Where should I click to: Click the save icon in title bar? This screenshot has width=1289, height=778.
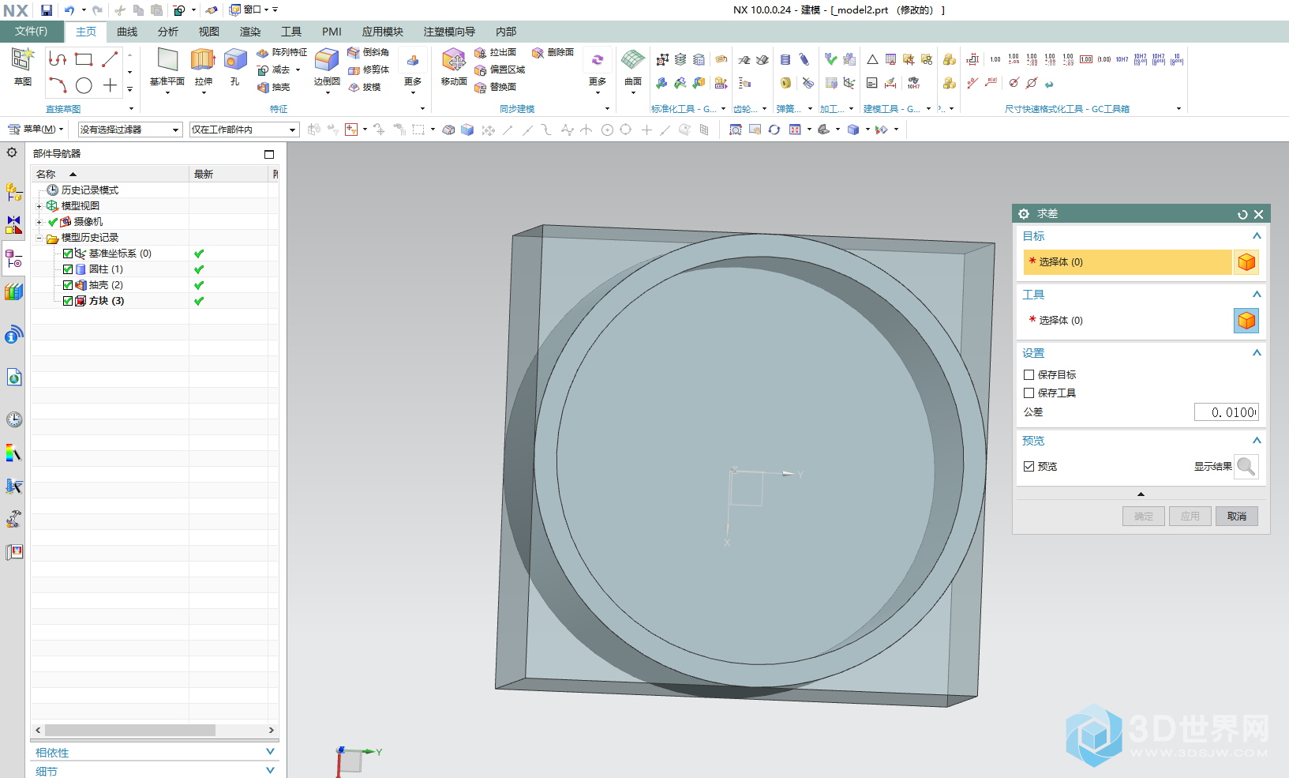point(47,10)
